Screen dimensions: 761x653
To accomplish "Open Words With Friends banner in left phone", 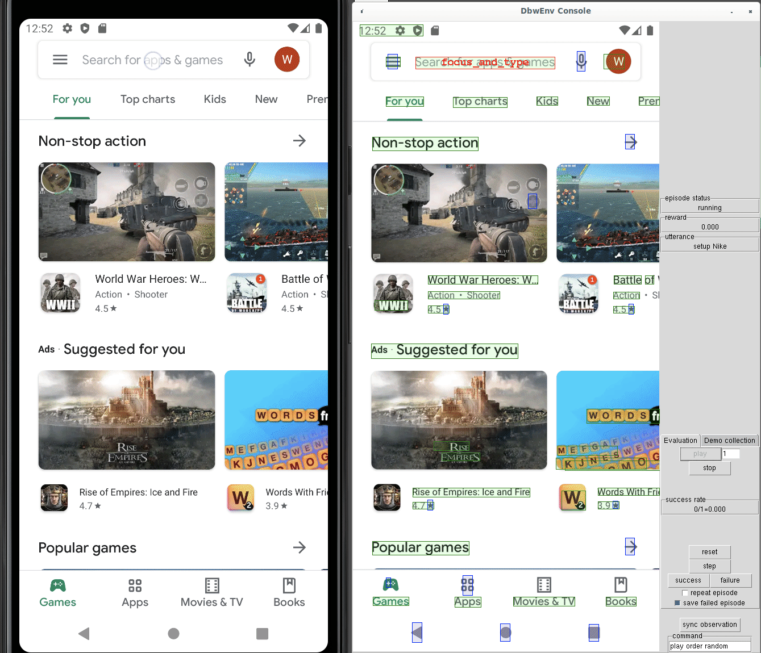I will (276, 420).
